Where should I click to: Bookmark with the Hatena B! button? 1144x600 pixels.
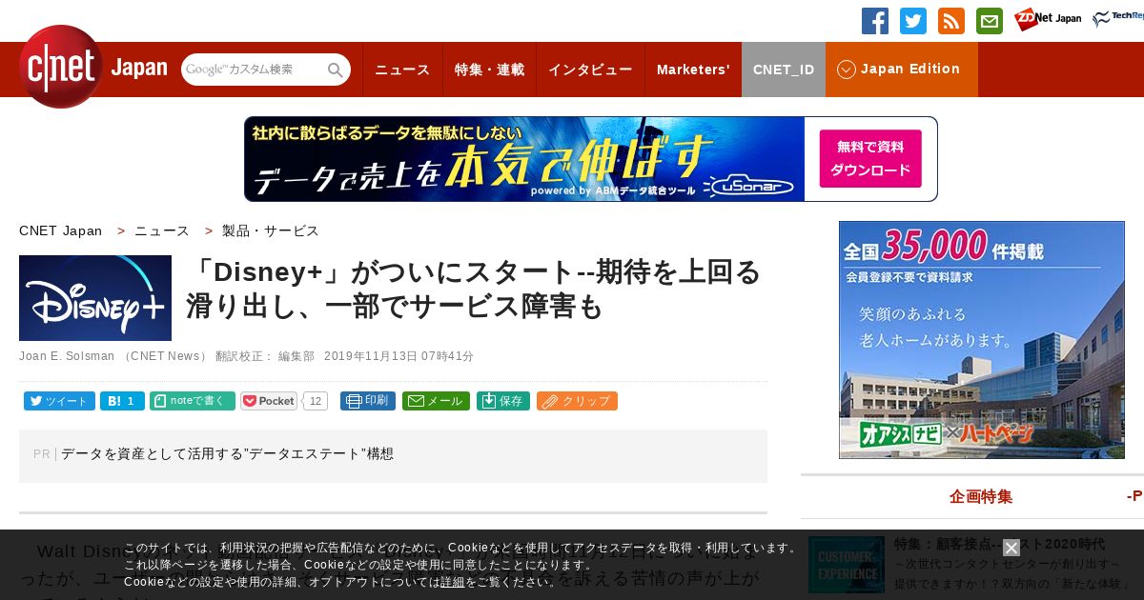point(122,401)
